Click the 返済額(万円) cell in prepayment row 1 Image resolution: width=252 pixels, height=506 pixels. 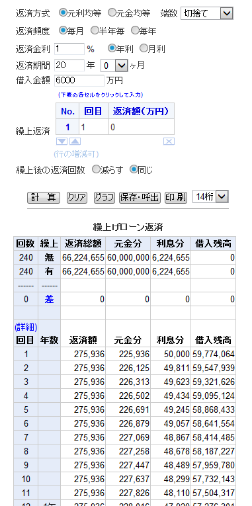pos(142,127)
